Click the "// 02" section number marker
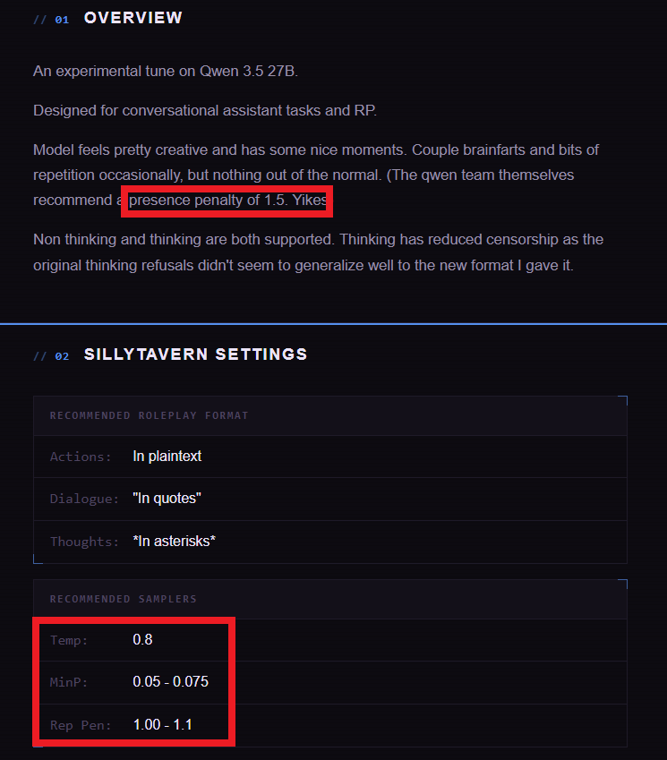Screen dimensions: 667x760 coord(51,355)
